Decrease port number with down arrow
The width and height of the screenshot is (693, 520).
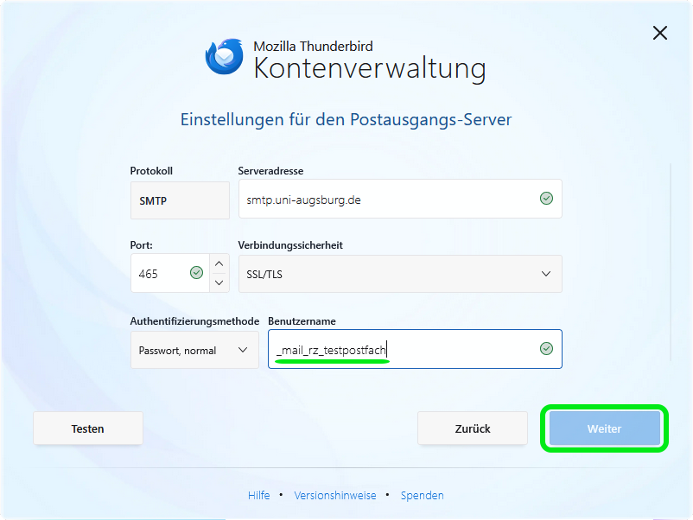point(219,282)
